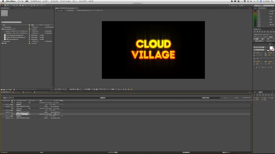This screenshot has width=275, height=154.
Task: Click the Project panel search field
Action: pyautogui.click(x=11, y=22)
